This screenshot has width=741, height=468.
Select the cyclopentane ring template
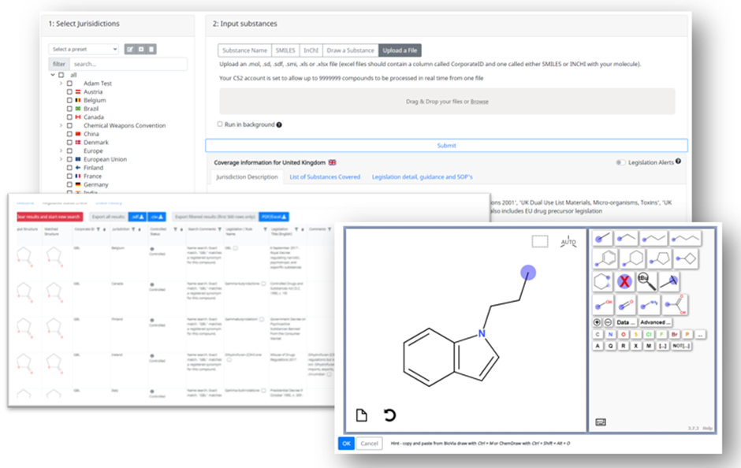coord(660,259)
